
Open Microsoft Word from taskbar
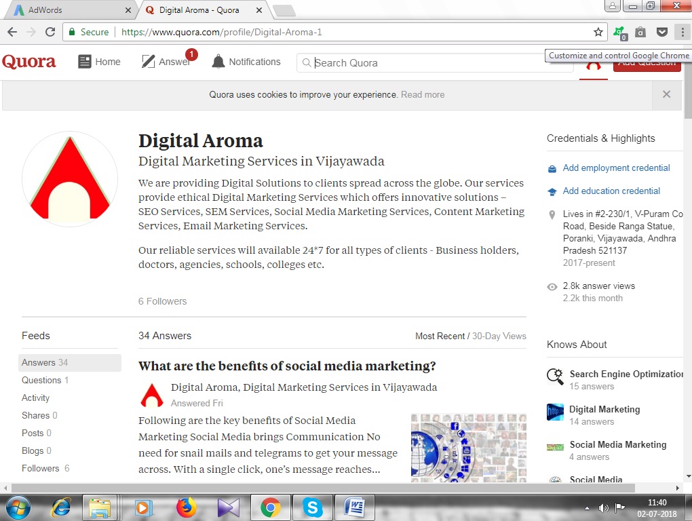point(354,508)
